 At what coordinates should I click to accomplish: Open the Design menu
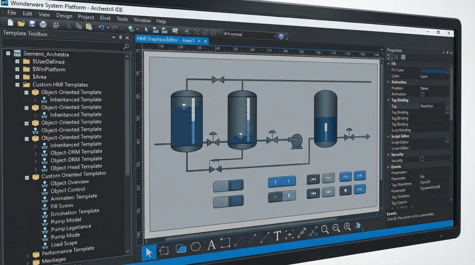pyautogui.click(x=64, y=16)
